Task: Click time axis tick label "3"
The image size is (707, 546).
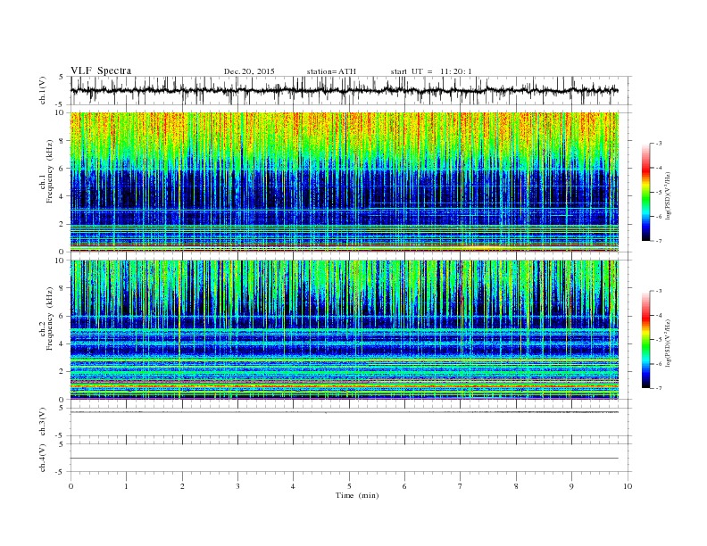Action: (237, 486)
